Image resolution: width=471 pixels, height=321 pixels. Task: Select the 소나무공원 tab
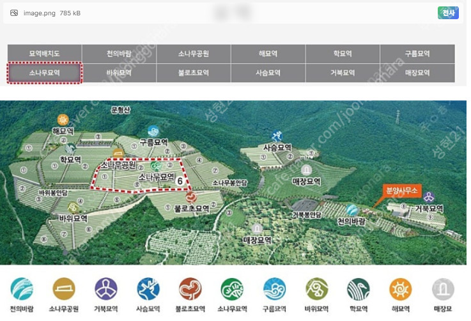coord(194,54)
